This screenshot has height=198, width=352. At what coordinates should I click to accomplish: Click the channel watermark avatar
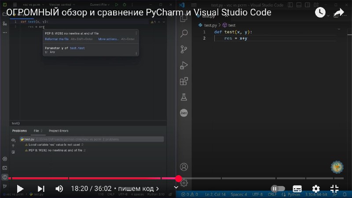[x=337, y=167]
